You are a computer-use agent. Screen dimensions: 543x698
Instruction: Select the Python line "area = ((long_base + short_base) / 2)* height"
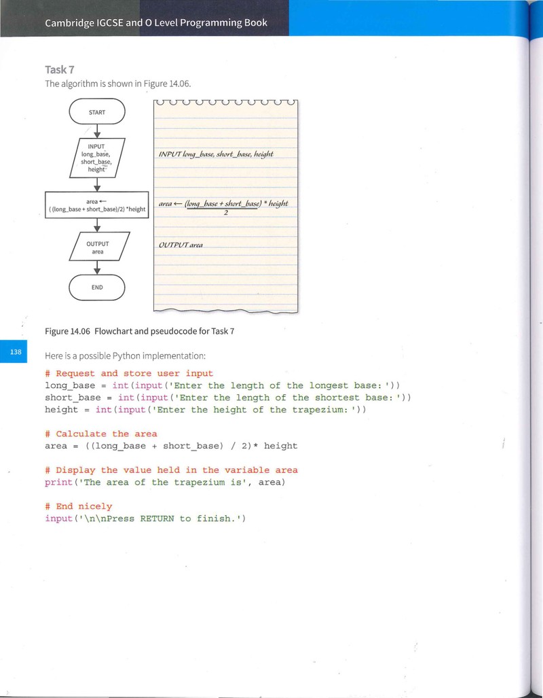click(171, 446)
